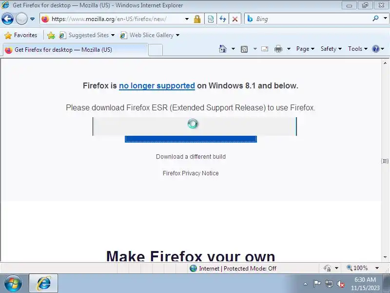Open the search providers dropdown arrow
Viewport: 390px width, 293px height.
(x=385, y=19)
